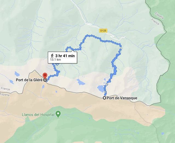Click the Port de la Gléré label

tap(29, 80)
